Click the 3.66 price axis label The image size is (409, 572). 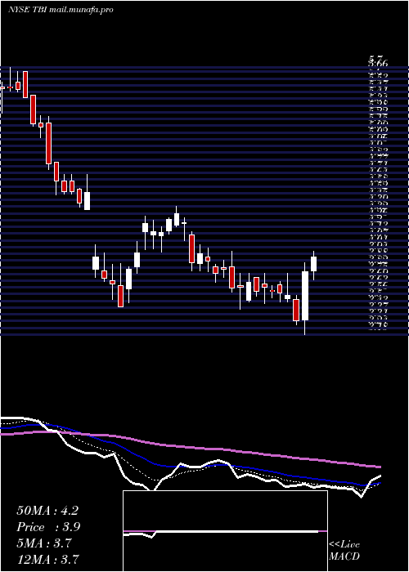coord(378,64)
